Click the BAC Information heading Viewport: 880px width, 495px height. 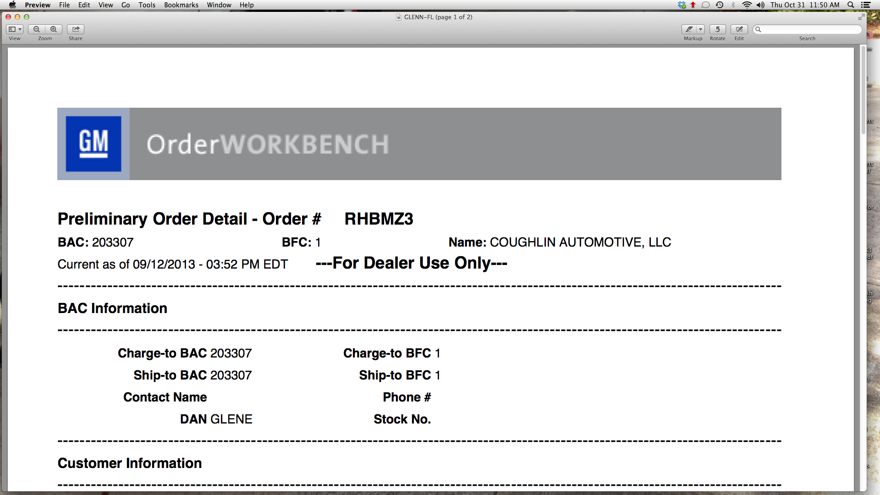112,308
